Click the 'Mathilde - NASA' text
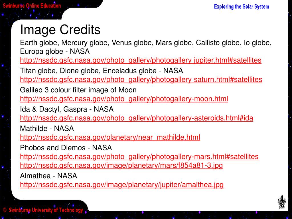Viewport: 292px width, 219px height. pos(47,129)
